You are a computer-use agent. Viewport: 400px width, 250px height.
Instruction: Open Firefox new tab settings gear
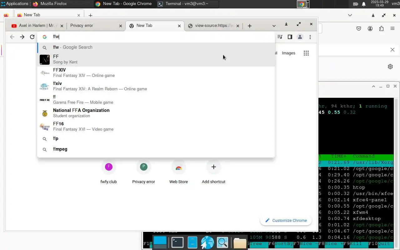pos(390,67)
